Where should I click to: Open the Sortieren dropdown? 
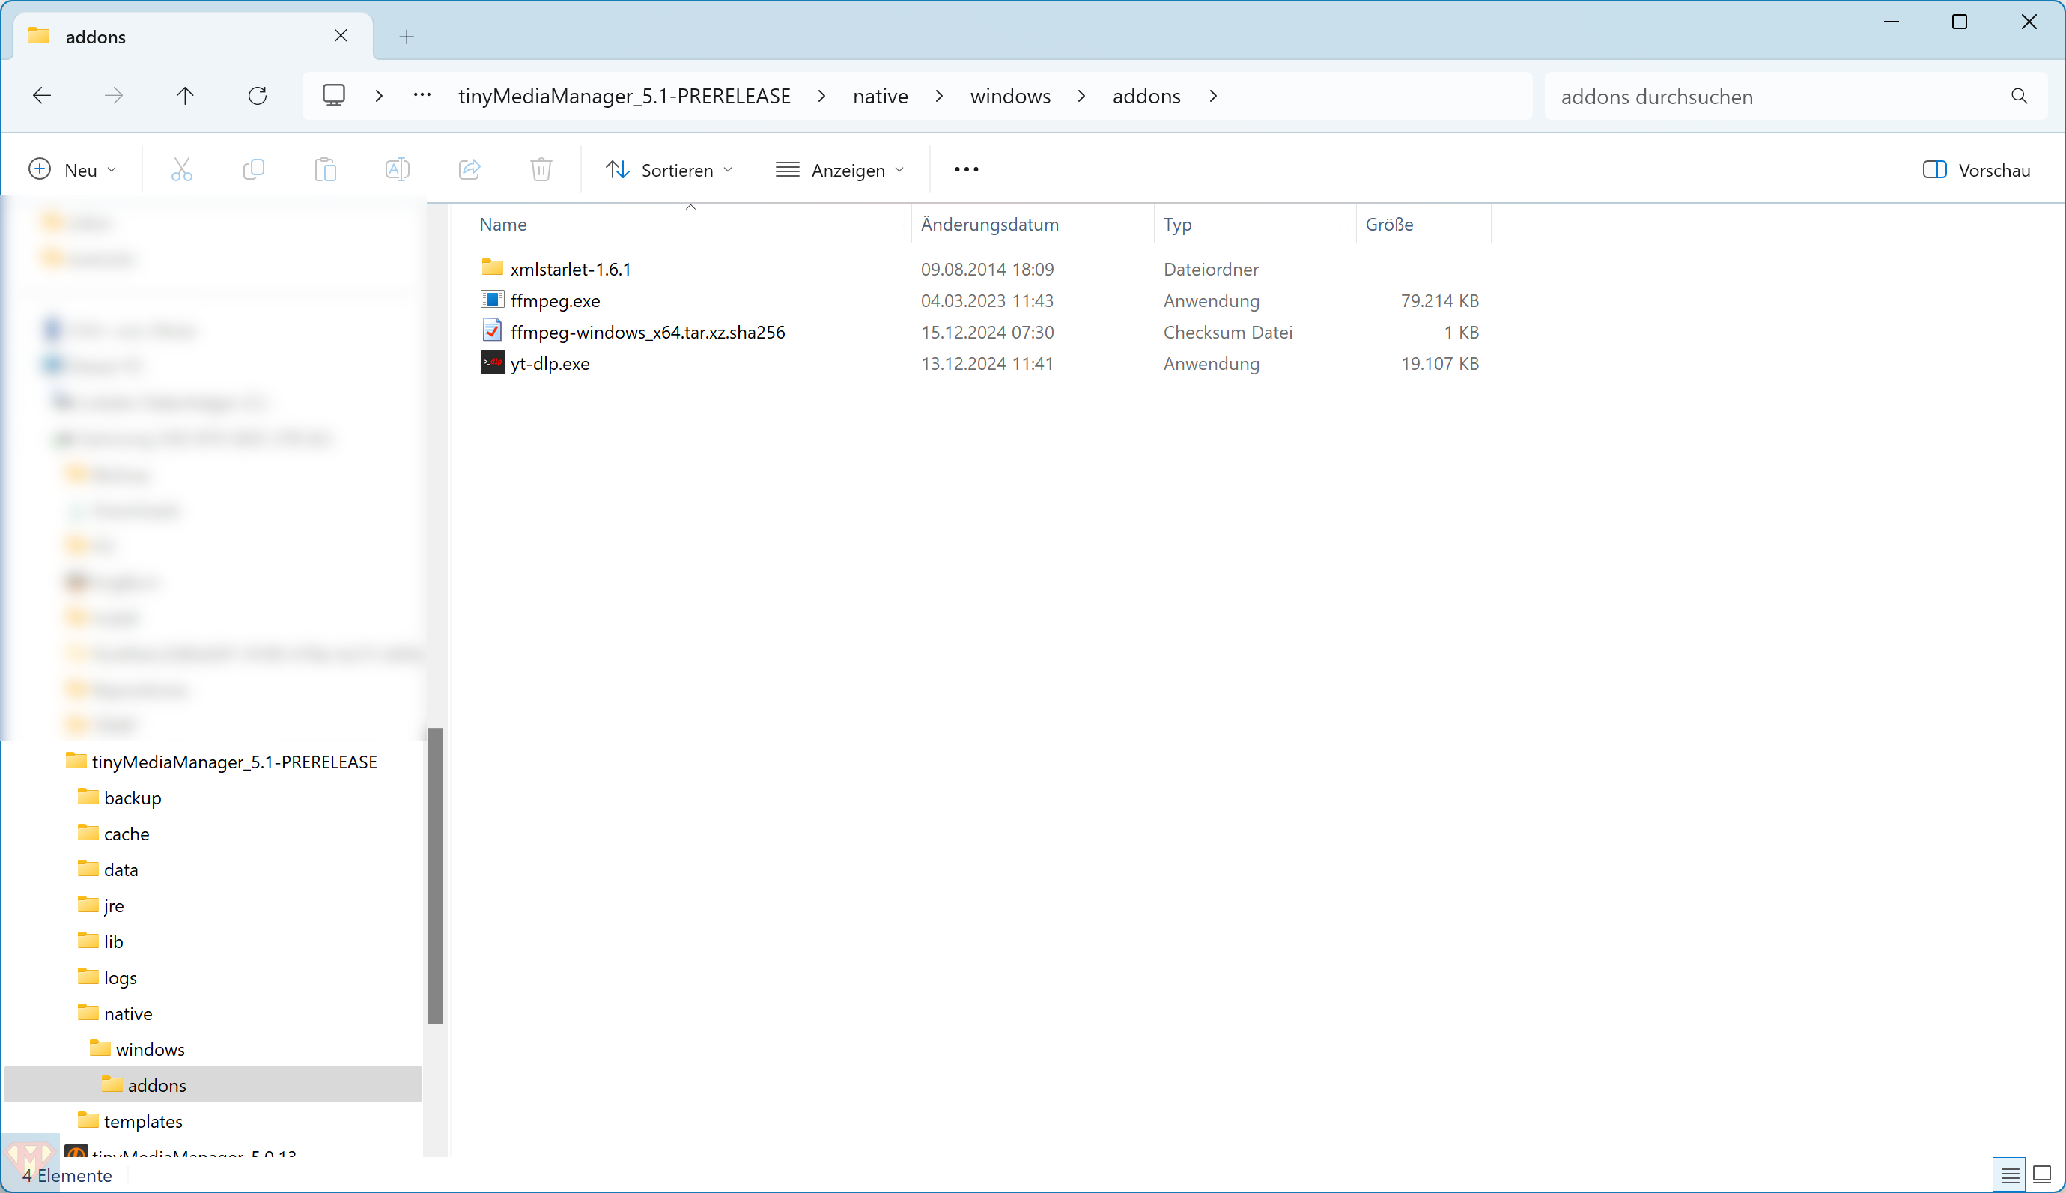pyautogui.click(x=669, y=169)
